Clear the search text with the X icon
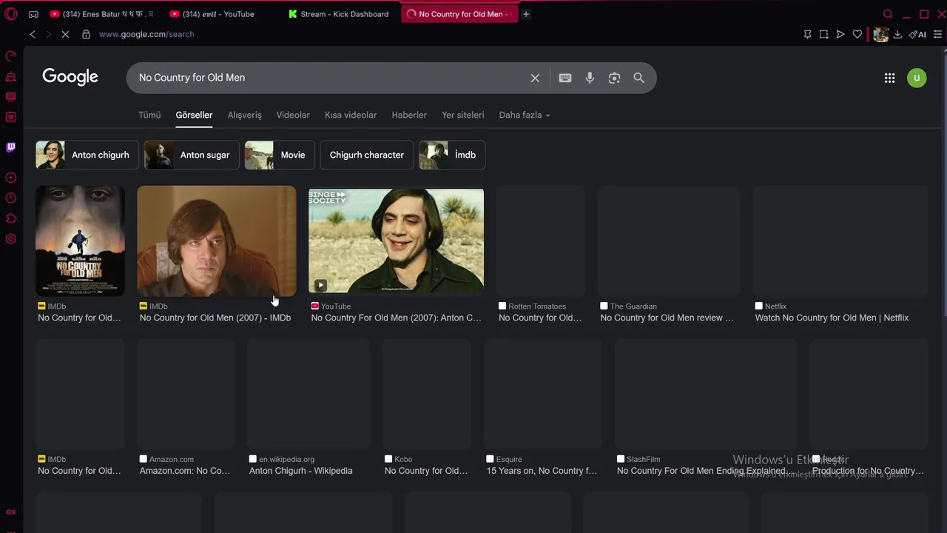The image size is (947, 533). coord(535,78)
